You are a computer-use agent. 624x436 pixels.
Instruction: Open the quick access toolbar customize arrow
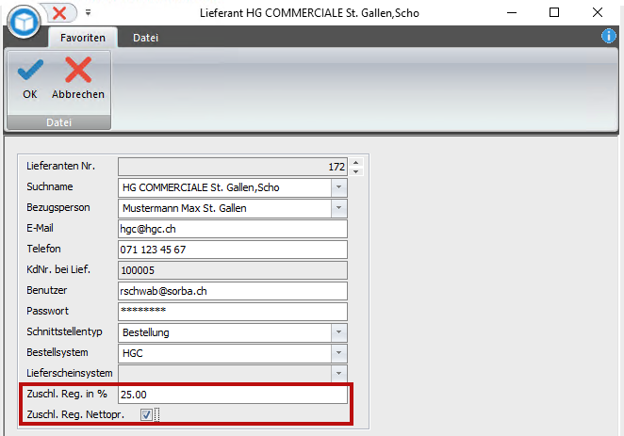coord(88,13)
